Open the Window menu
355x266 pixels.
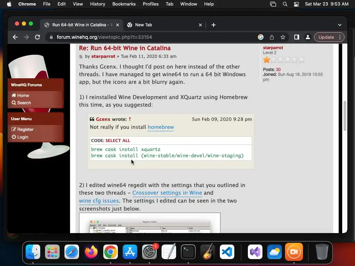[189, 4]
